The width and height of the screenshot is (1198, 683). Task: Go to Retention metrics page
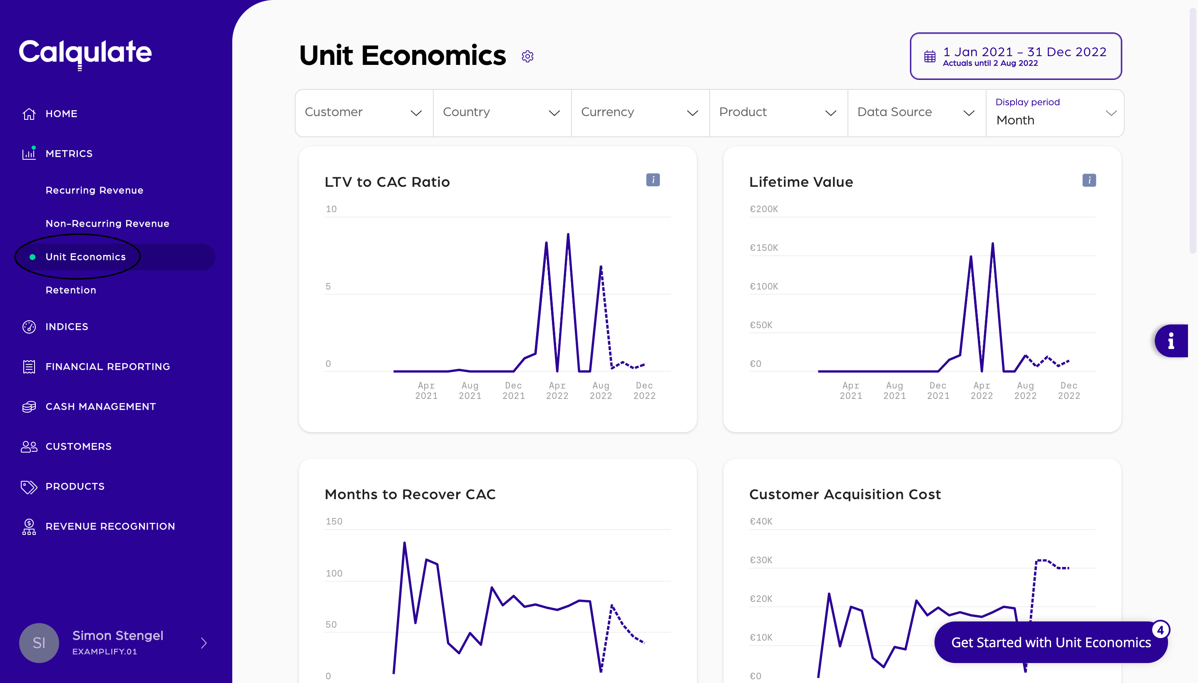(x=71, y=290)
